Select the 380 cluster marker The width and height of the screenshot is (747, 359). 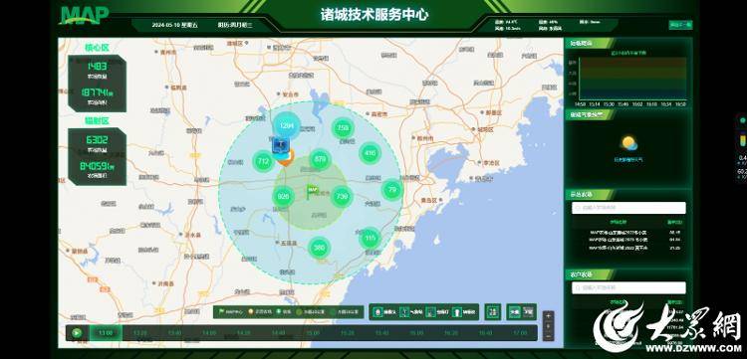(x=319, y=248)
